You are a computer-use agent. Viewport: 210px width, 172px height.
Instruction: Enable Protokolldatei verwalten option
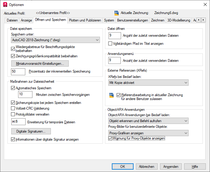13,114
